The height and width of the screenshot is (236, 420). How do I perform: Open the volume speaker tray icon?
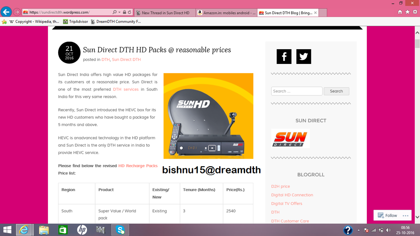click(388, 230)
